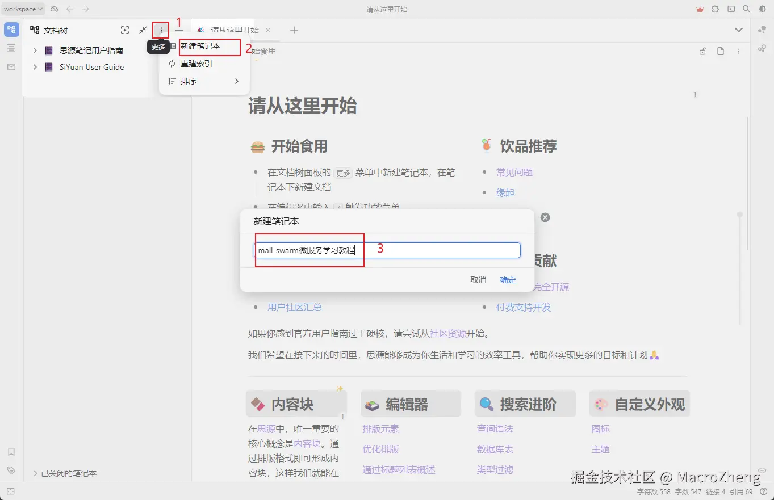
Task: Open the 图标 link
Action: pos(600,428)
